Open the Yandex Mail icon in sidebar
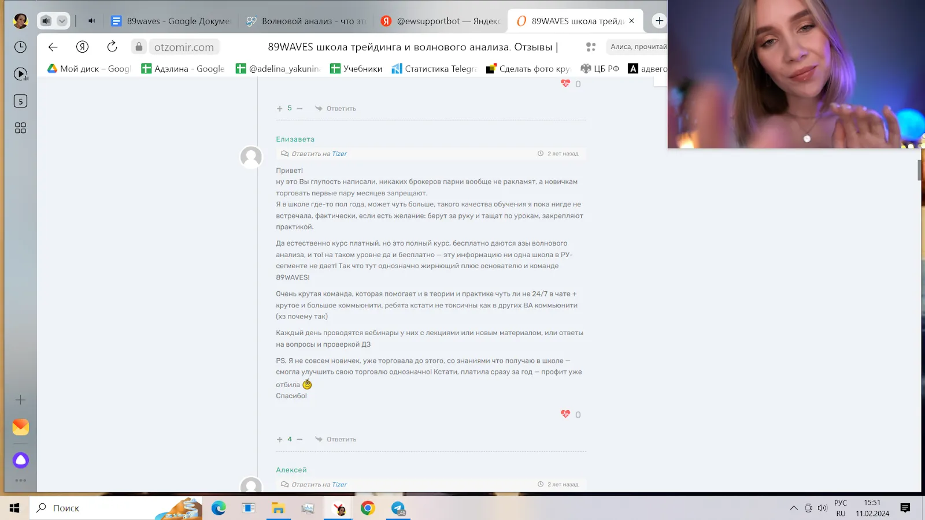This screenshot has height=520, width=925. [20, 426]
